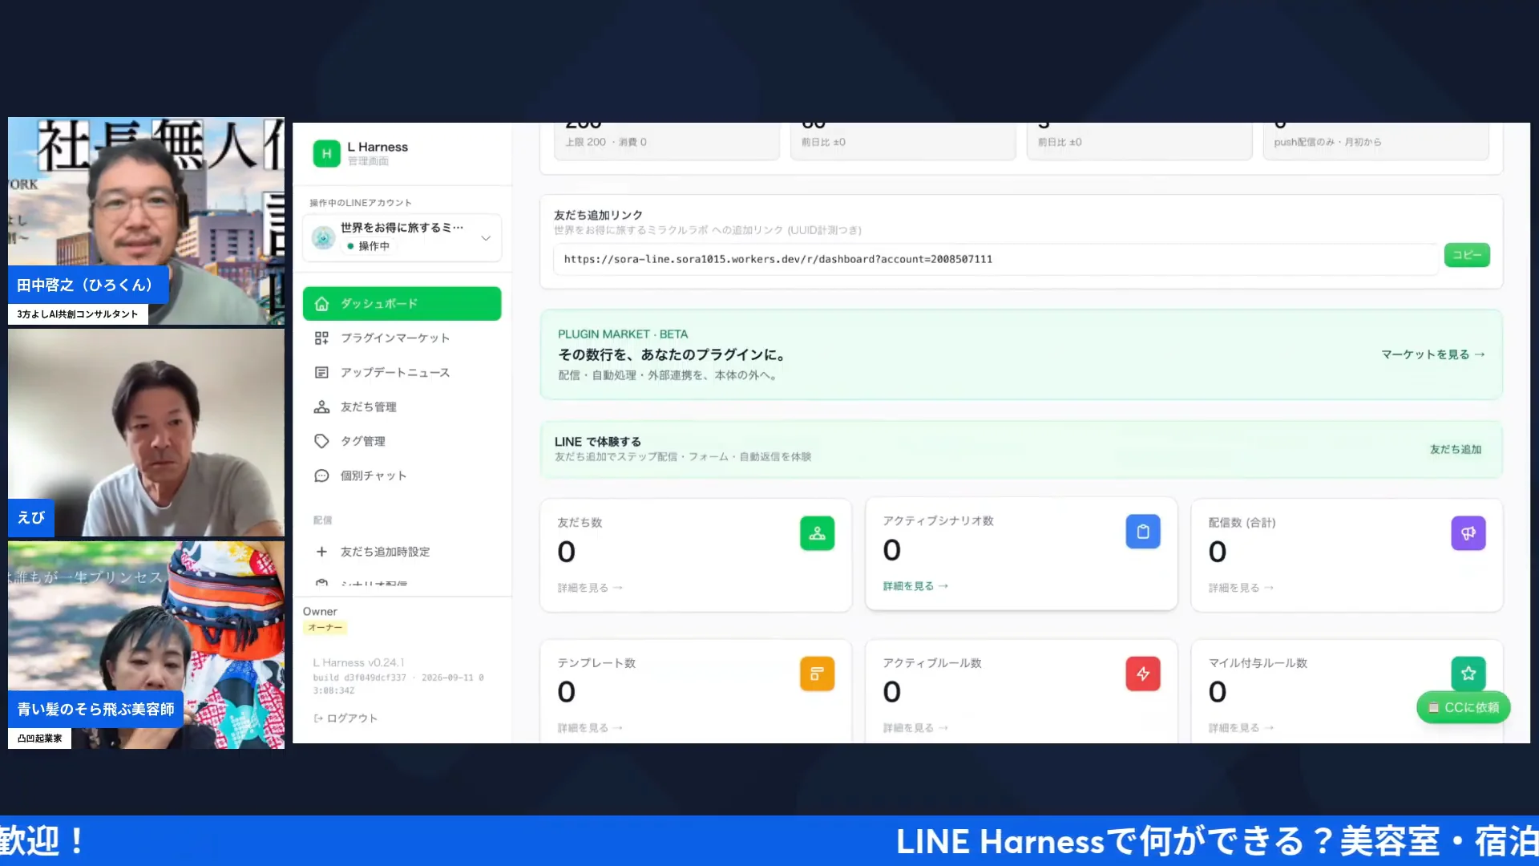This screenshot has width=1539, height=866.
Task: Click the コピー button for the friend link
Action: click(x=1467, y=255)
